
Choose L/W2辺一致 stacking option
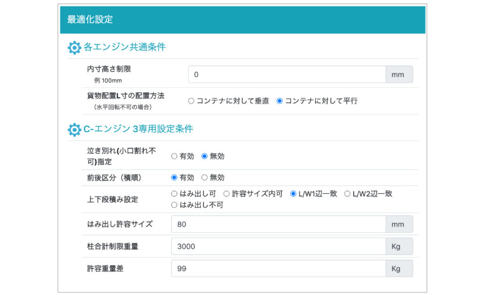[x=348, y=194]
